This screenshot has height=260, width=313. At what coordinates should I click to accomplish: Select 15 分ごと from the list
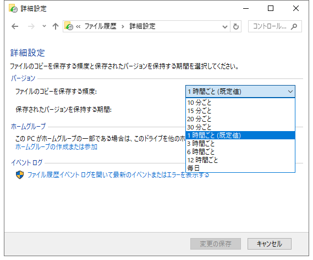click(240, 111)
